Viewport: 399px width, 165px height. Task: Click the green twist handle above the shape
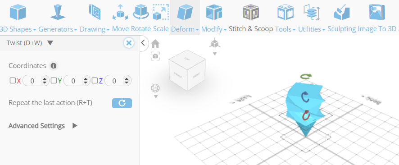pyautogui.click(x=306, y=76)
